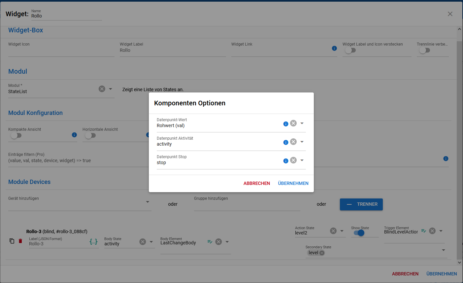Image resolution: width=463 pixels, height=283 pixels.
Task: Click info icon for Kompakte Ansicht
Action: 74,135
